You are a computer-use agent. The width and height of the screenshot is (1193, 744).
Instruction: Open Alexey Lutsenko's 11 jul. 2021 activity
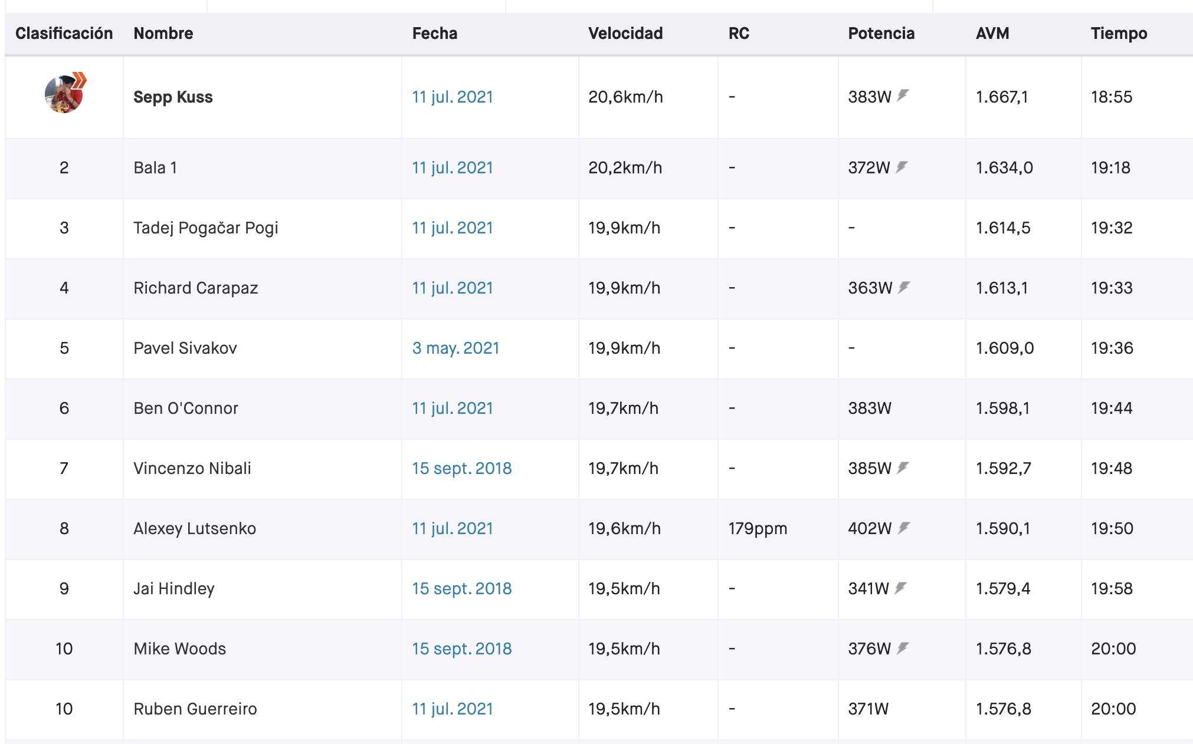click(452, 528)
